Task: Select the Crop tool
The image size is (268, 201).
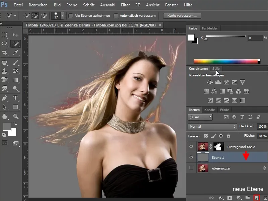Action: pyautogui.click(x=5, y=53)
